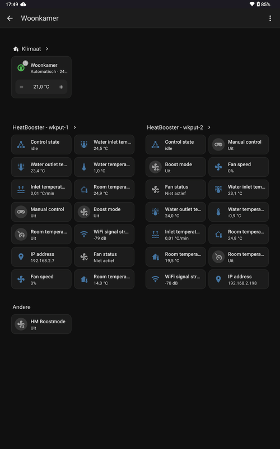Click the thermometer icon showing 1,0 °C
The width and height of the screenshot is (280, 449).
[84, 167]
